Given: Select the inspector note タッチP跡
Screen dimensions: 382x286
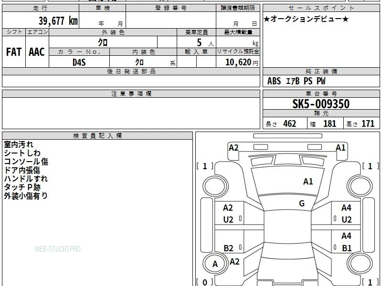Looking at the screenshot, I should coord(22,187).
